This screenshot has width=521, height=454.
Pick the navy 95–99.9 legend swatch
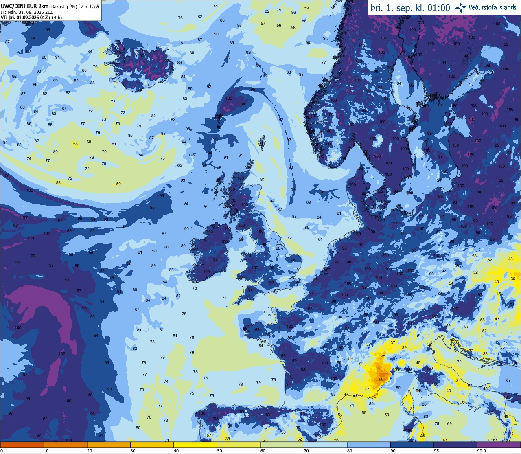pos(455,445)
